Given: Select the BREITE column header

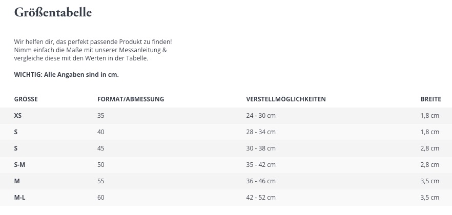Looking at the screenshot, I should 430,99.
